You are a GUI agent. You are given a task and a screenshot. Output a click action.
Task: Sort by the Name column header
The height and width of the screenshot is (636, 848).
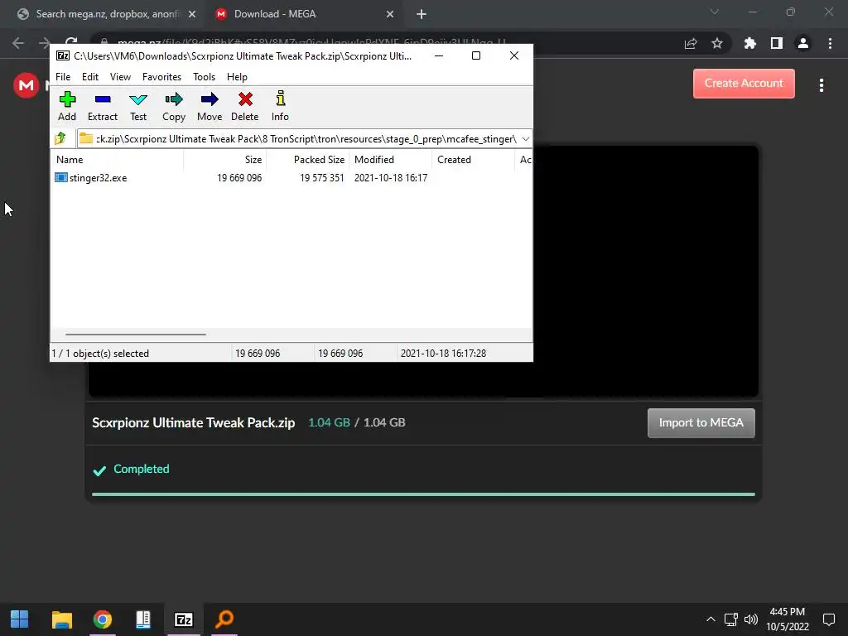[118, 160]
